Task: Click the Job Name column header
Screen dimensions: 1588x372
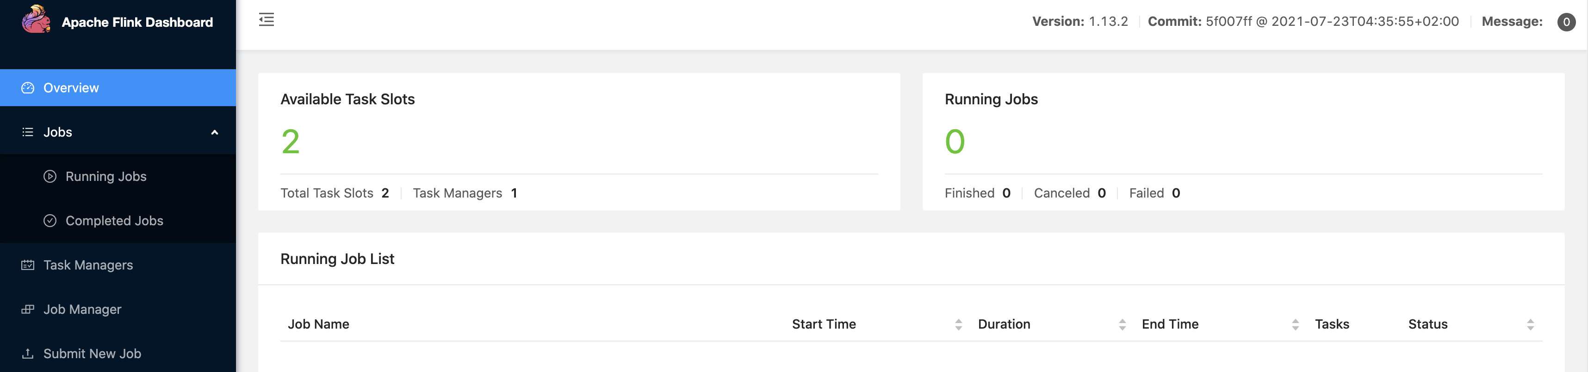Action: 318,324
